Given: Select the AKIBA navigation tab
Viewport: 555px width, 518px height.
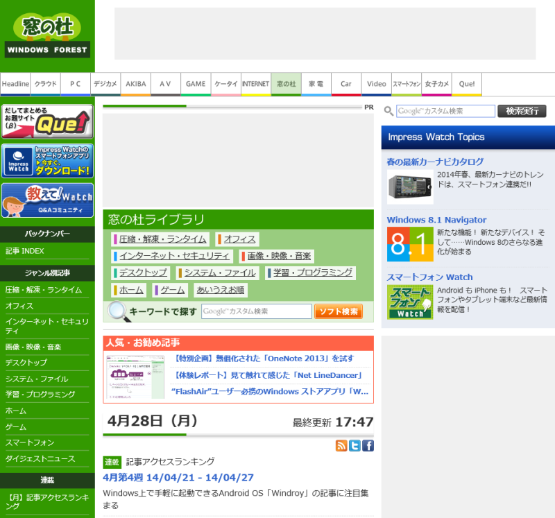Looking at the screenshot, I should pos(135,84).
